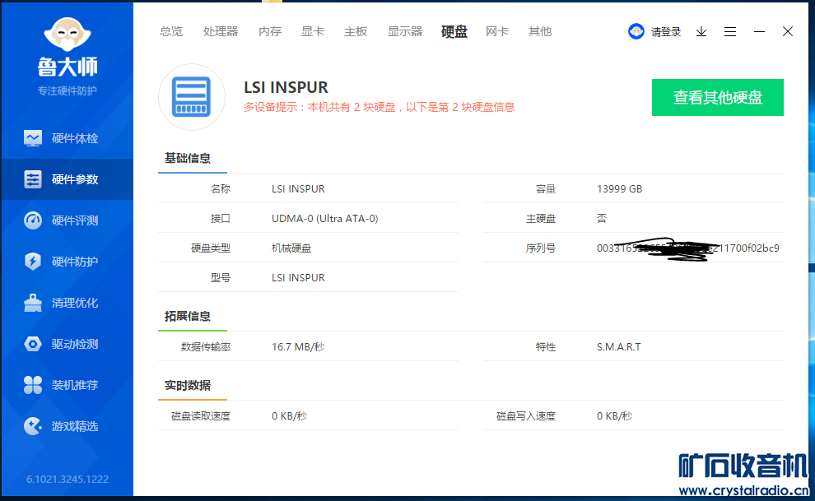Click the version number 6.1021.3245.1222
The image size is (815, 501).
click(x=67, y=479)
